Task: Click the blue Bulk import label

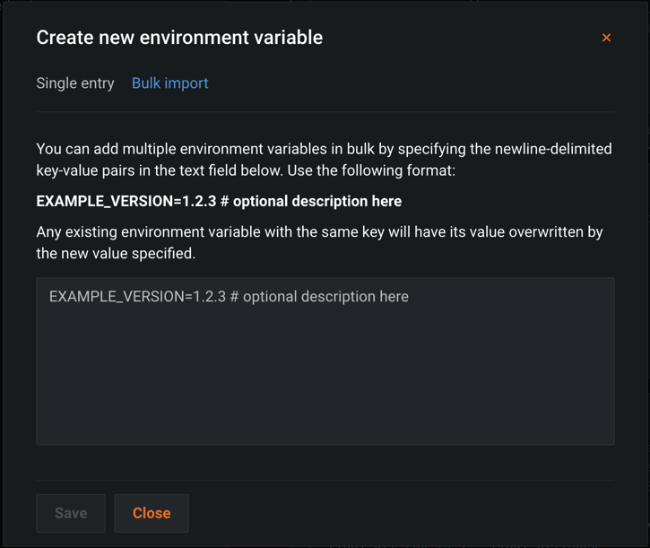Action: (169, 83)
